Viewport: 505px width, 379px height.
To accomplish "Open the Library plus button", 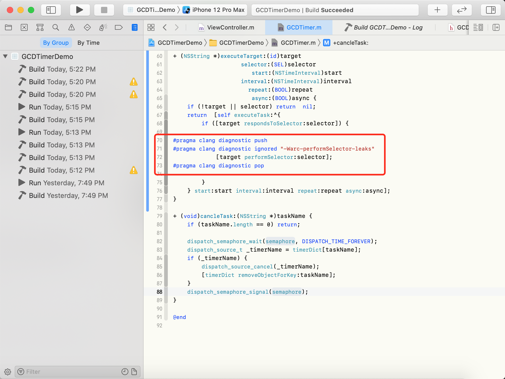I will [437, 10].
